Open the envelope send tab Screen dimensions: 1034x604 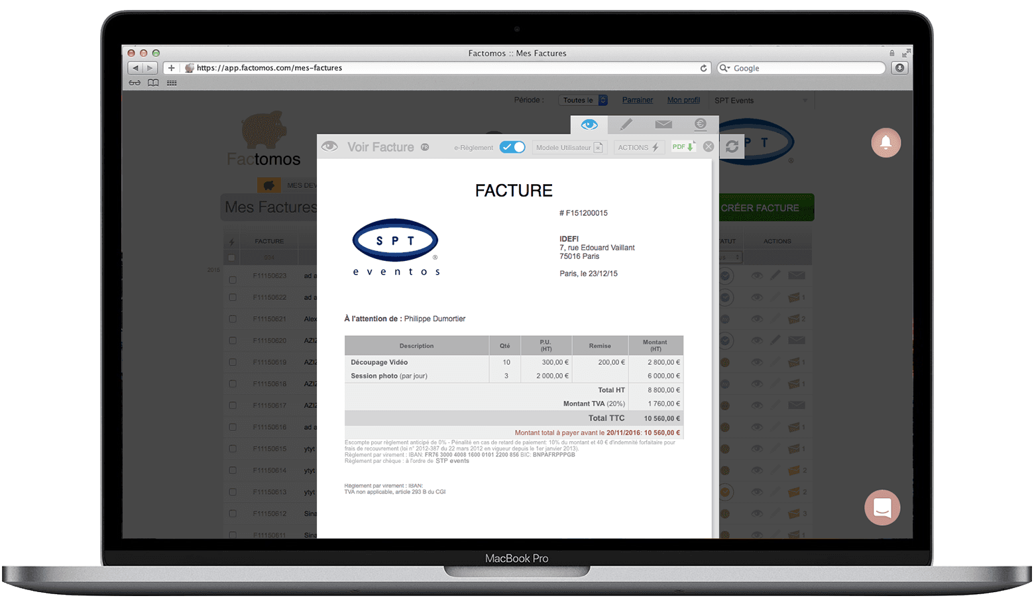(663, 125)
